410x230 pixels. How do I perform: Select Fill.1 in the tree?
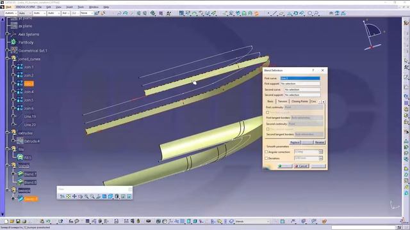27,158
